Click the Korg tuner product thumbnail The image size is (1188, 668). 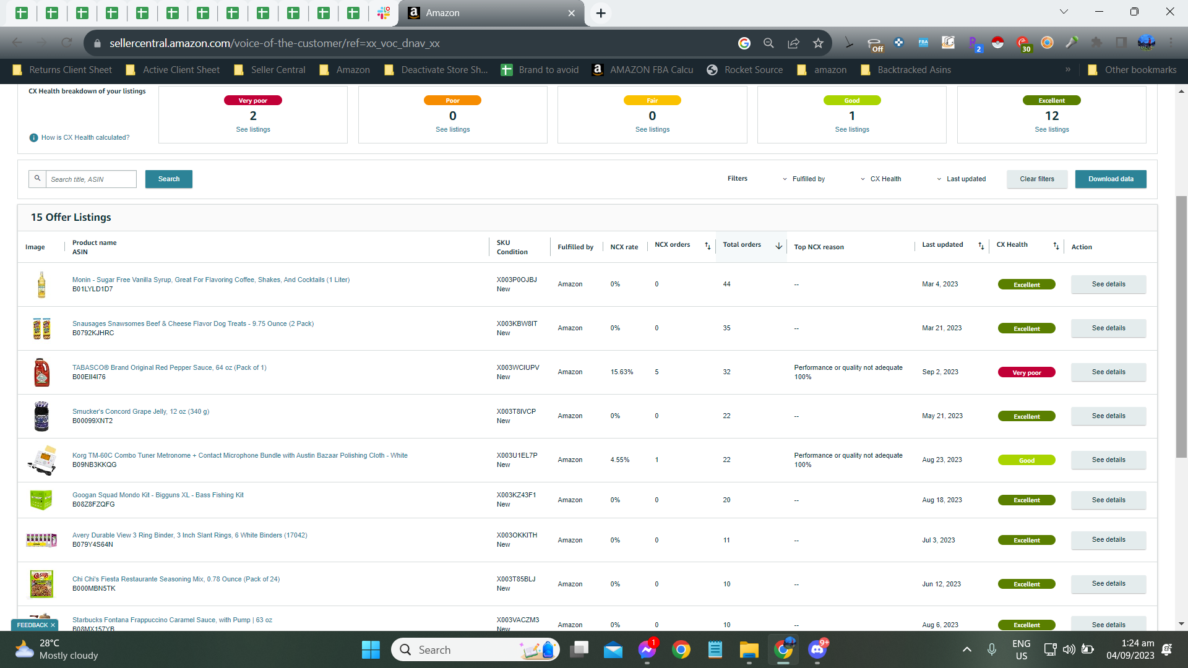coord(42,460)
